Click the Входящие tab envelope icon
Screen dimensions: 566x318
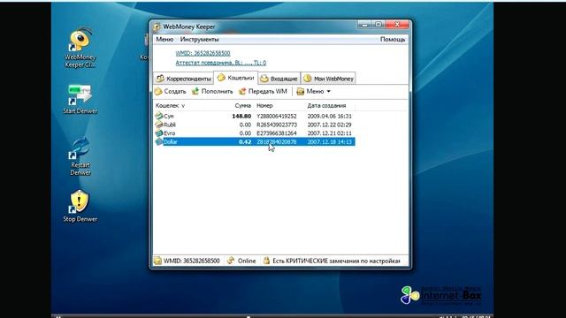(x=264, y=79)
